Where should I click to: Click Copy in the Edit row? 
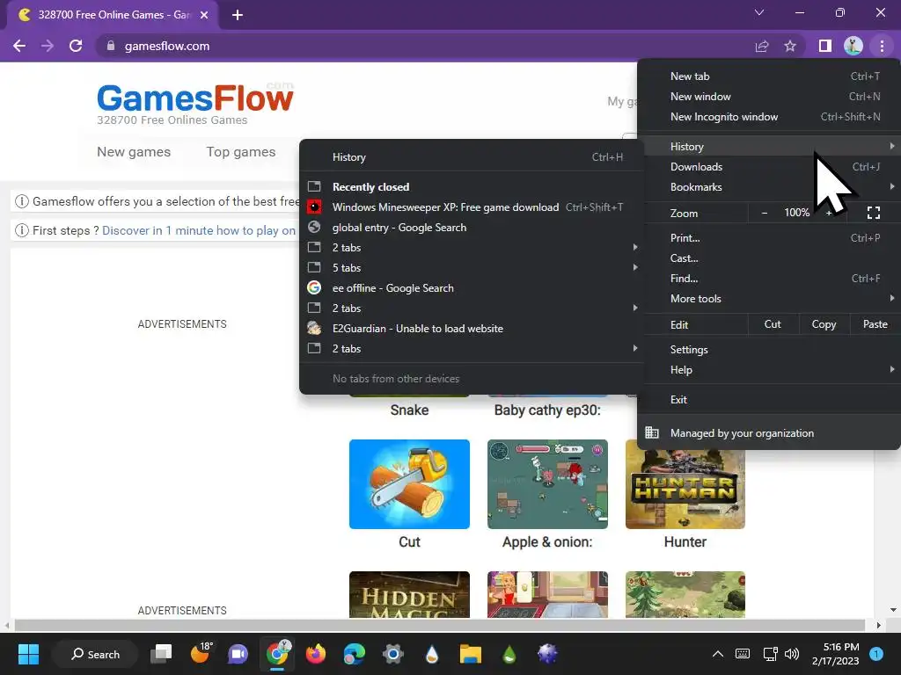[824, 324]
